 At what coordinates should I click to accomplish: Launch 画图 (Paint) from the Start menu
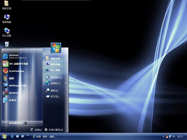22,78
